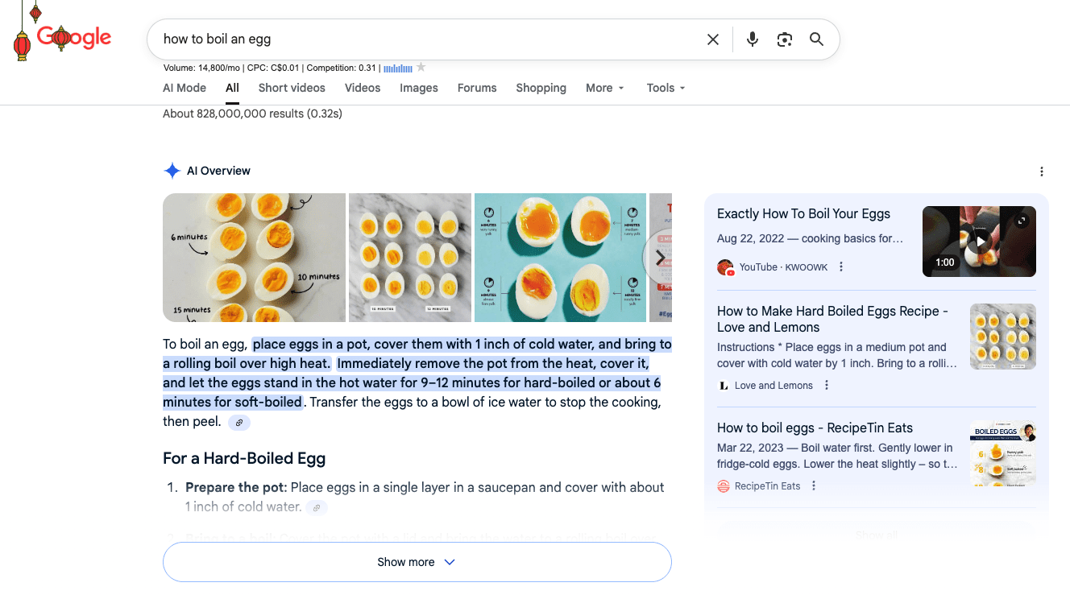Open the RecipeTin Eats boiled eggs result
Image resolution: width=1070 pixels, height=595 pixels.
pyautogui.click(x=815, y=428)
